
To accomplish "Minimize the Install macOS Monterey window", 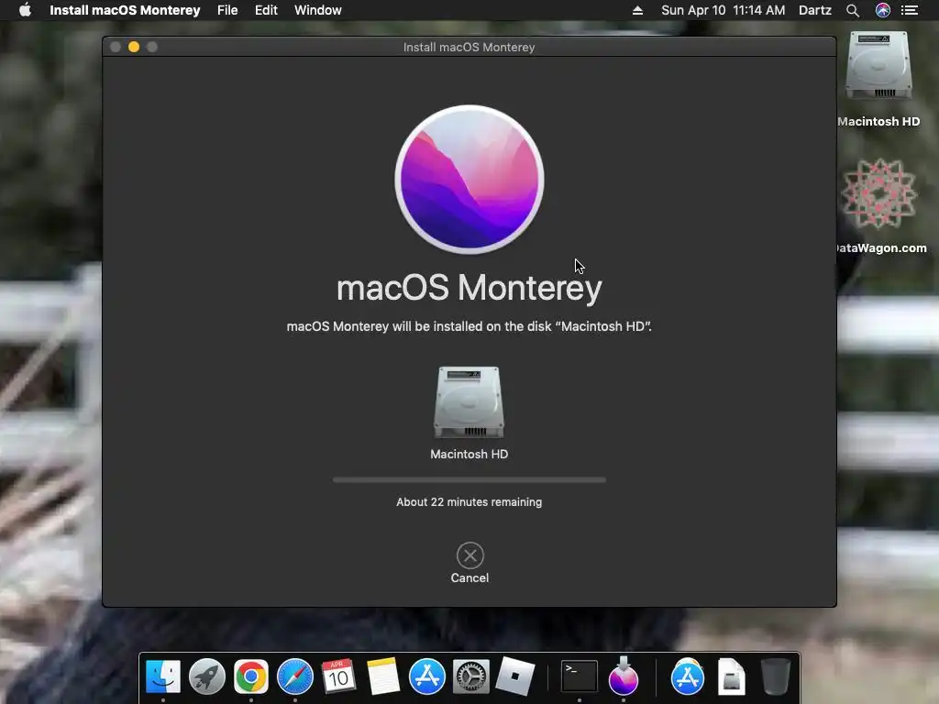I will click(134, 47).
